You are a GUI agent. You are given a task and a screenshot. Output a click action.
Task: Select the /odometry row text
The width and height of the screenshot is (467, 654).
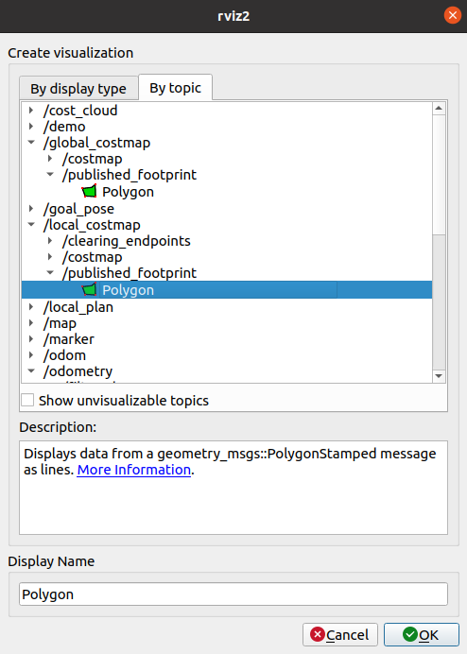pyautogui.click(x=78, y=371)
